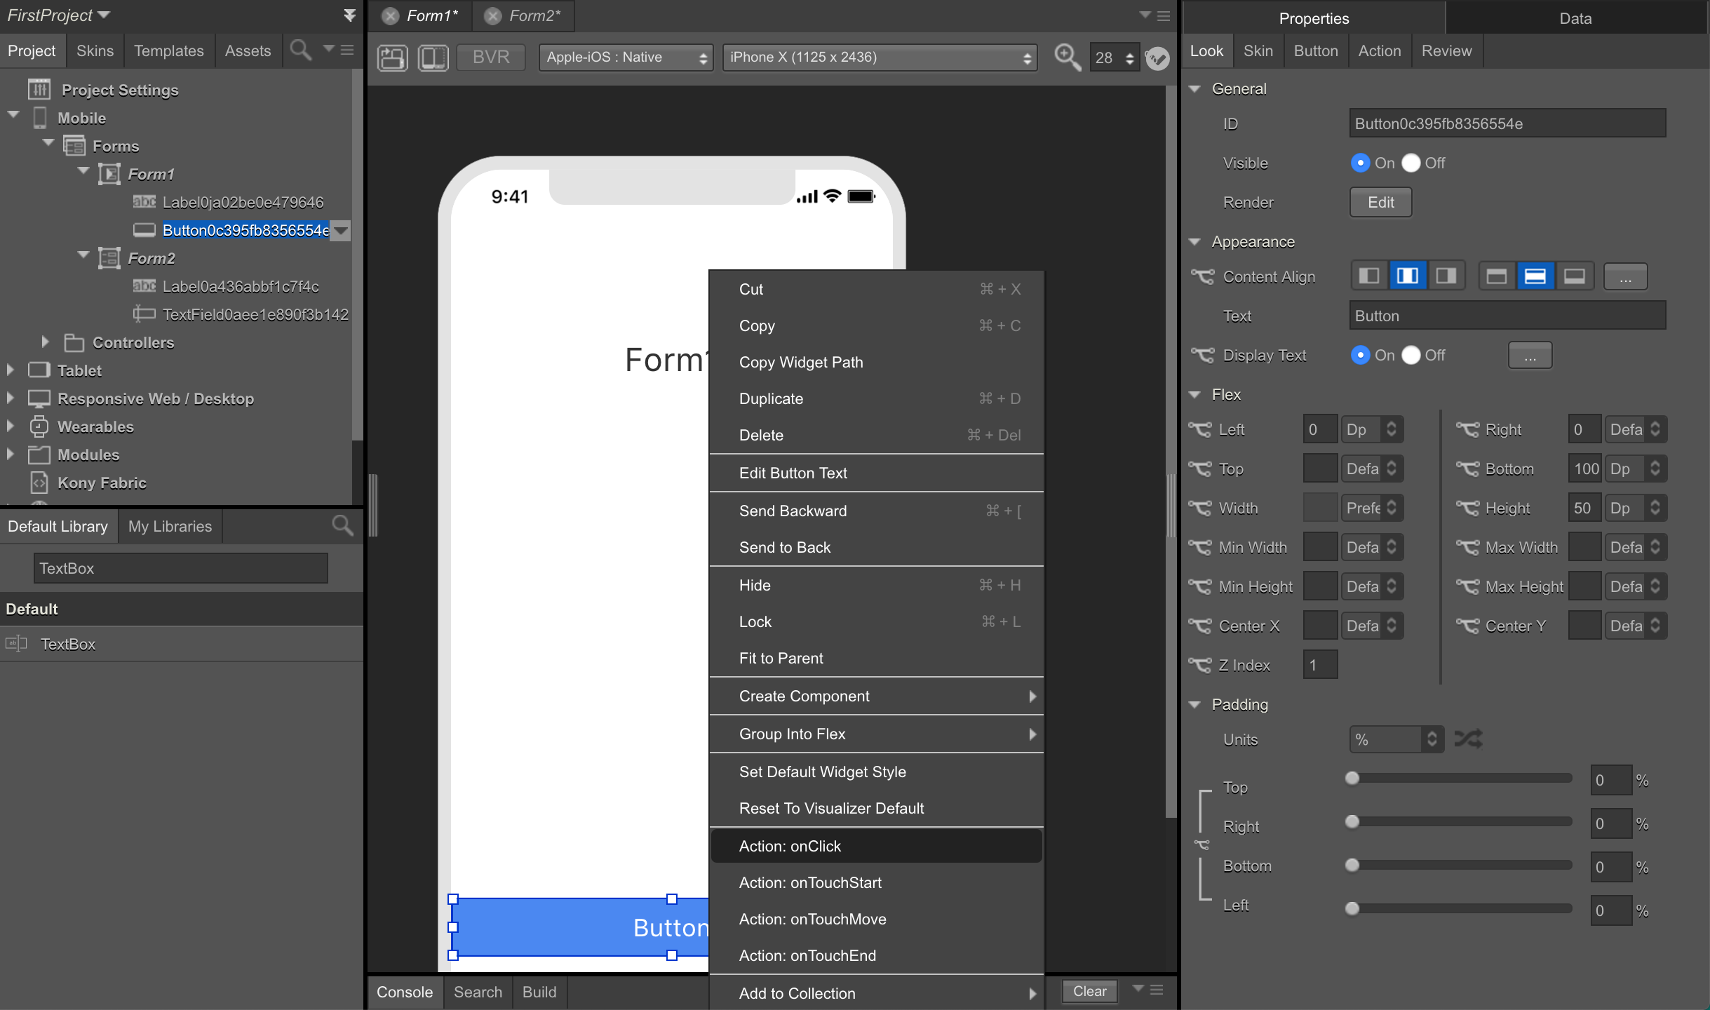The image size is (1710, 1010).
Task: Select Visible On radio button
Action: [x=1360, y=163]
